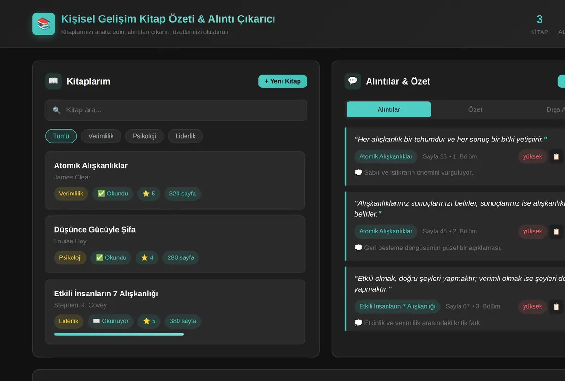Copy the quote from Sayfa 23

click(557, 156)
